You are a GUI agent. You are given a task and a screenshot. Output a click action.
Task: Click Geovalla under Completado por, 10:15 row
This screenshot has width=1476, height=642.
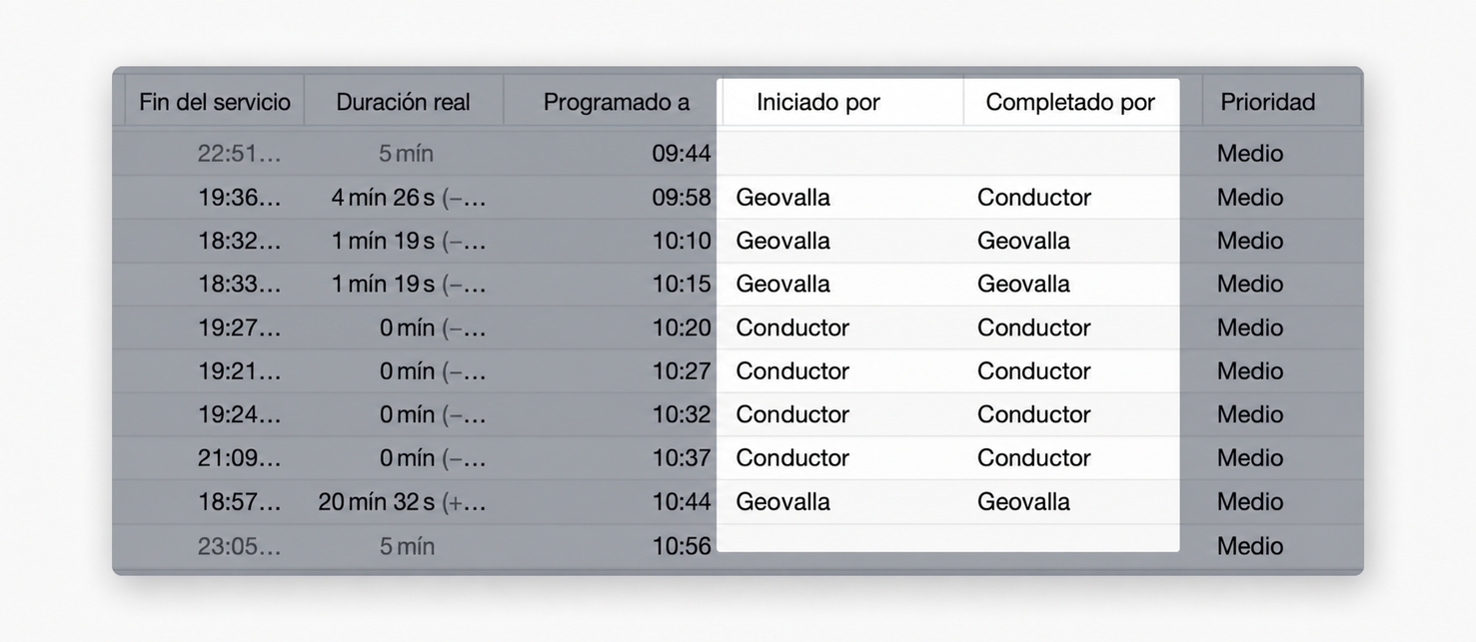click(x=1023, y=284)
